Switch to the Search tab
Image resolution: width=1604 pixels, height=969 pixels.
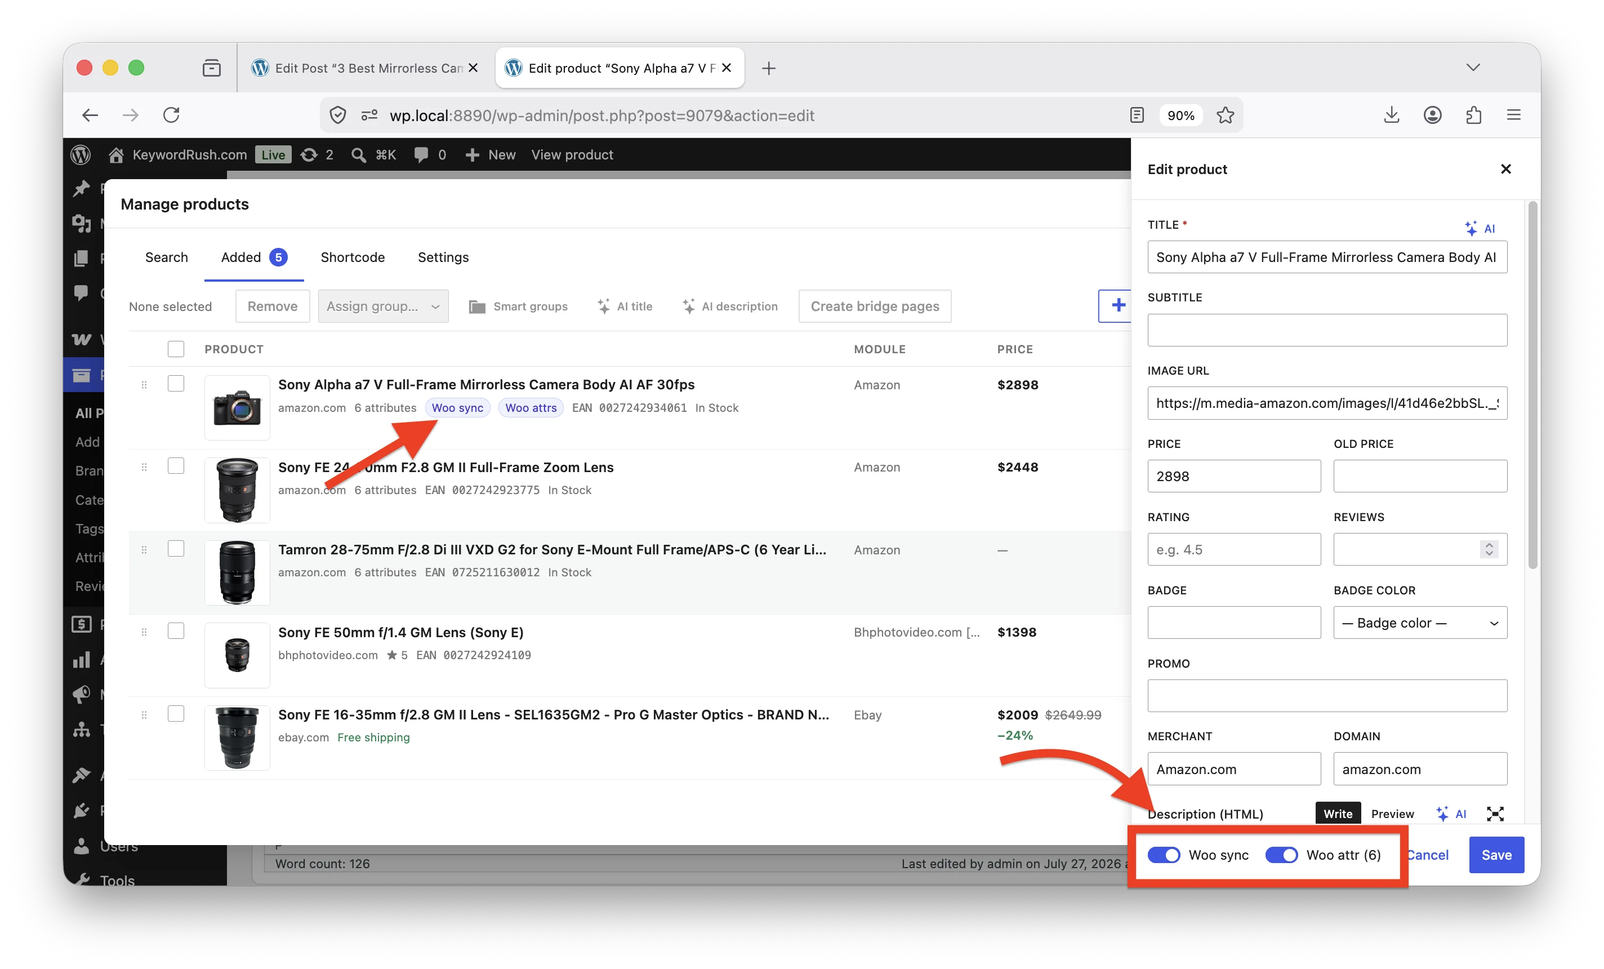click(167, 257)
